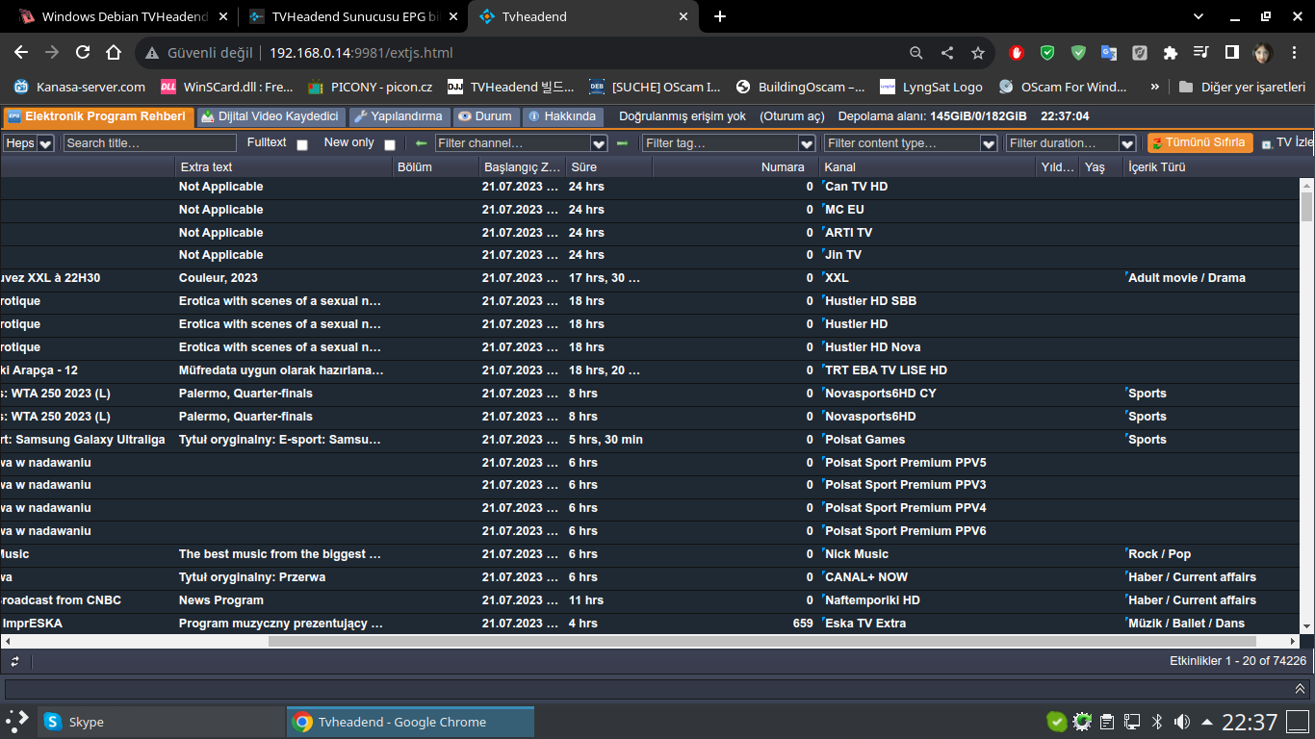Sort by the Kanal column header

[928, 167]
